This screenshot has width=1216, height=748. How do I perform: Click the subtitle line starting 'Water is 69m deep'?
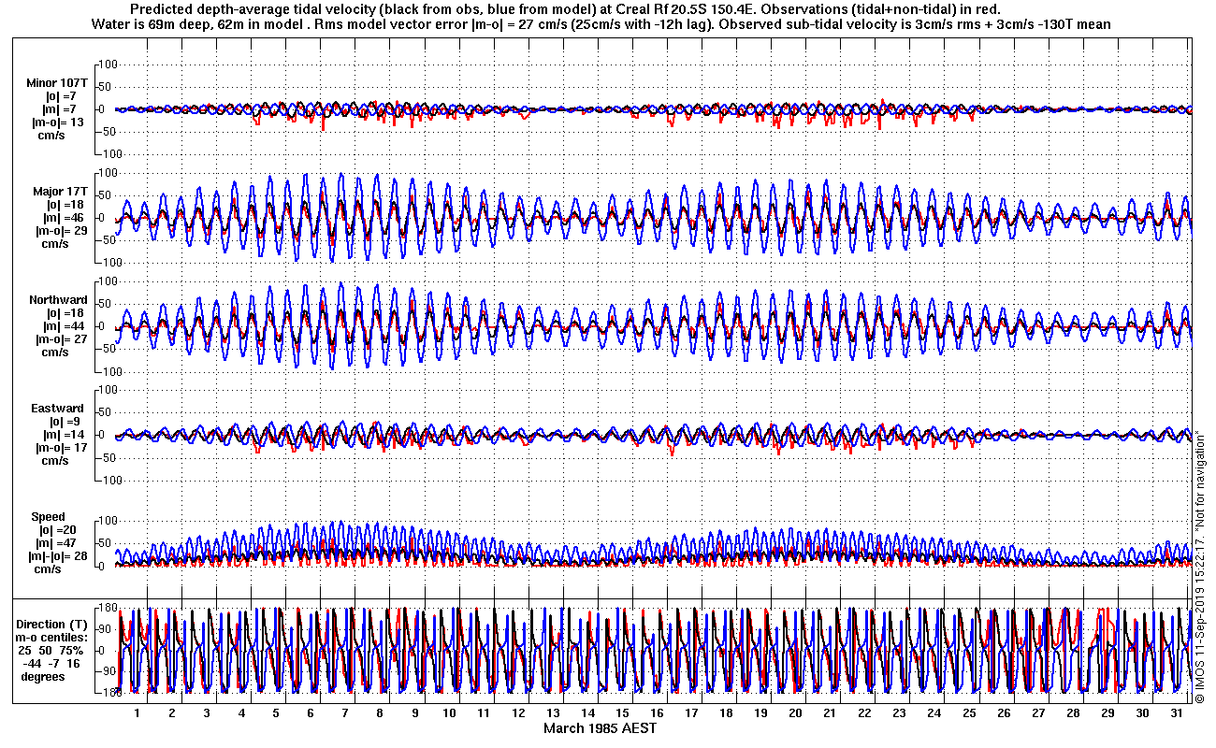click(601, 24)
